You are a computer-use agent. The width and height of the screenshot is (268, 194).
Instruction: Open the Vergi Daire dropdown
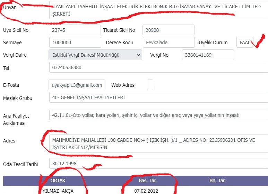95,55
